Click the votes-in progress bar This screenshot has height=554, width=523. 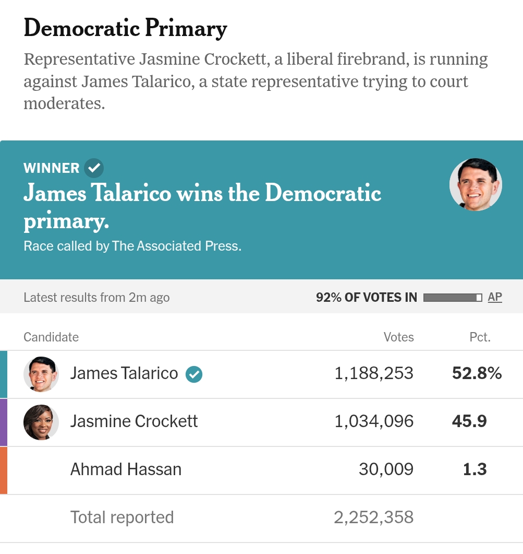(453, 298)
